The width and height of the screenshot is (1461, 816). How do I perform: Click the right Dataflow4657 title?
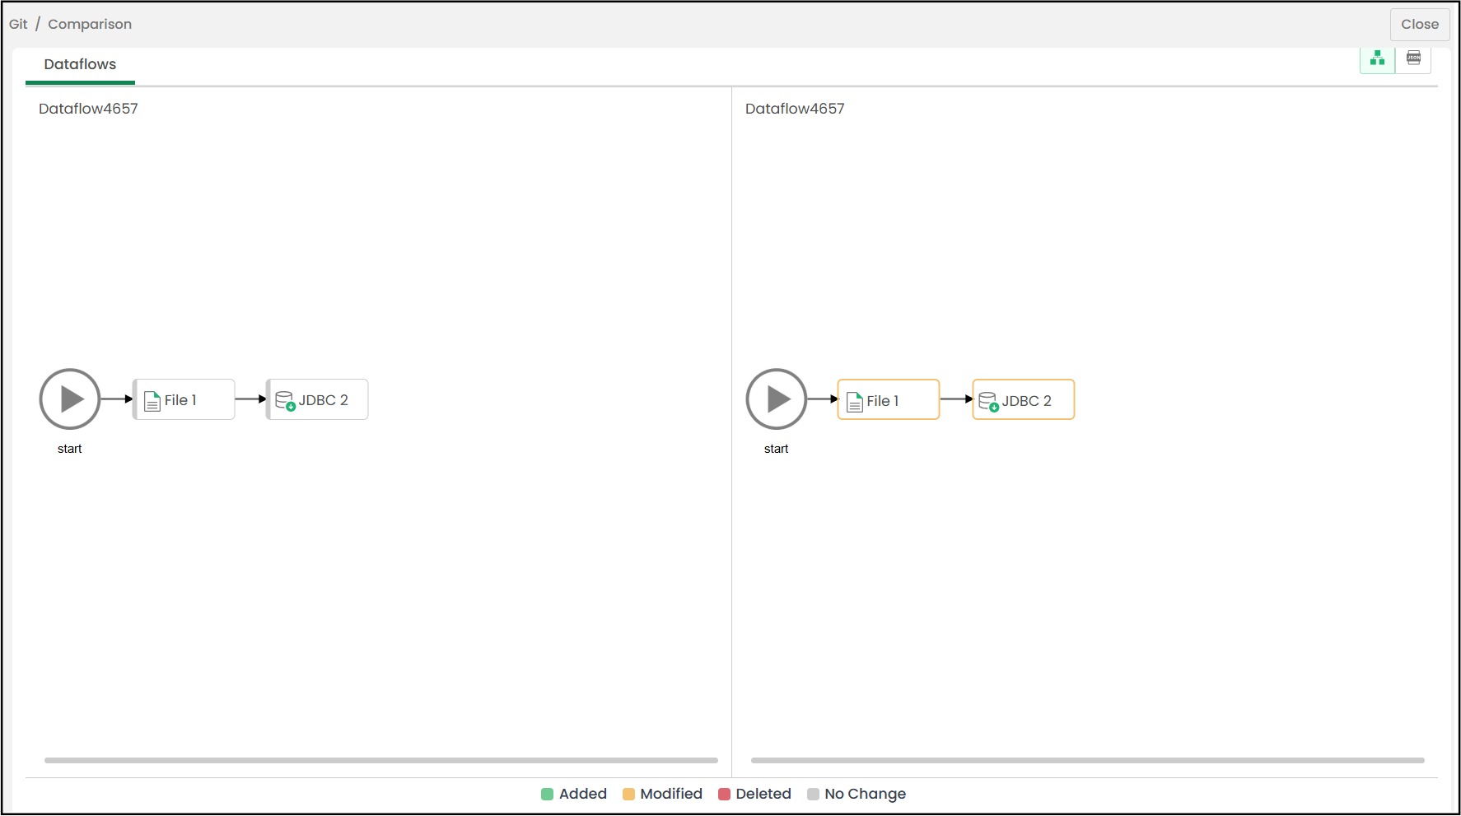(795, 109)
